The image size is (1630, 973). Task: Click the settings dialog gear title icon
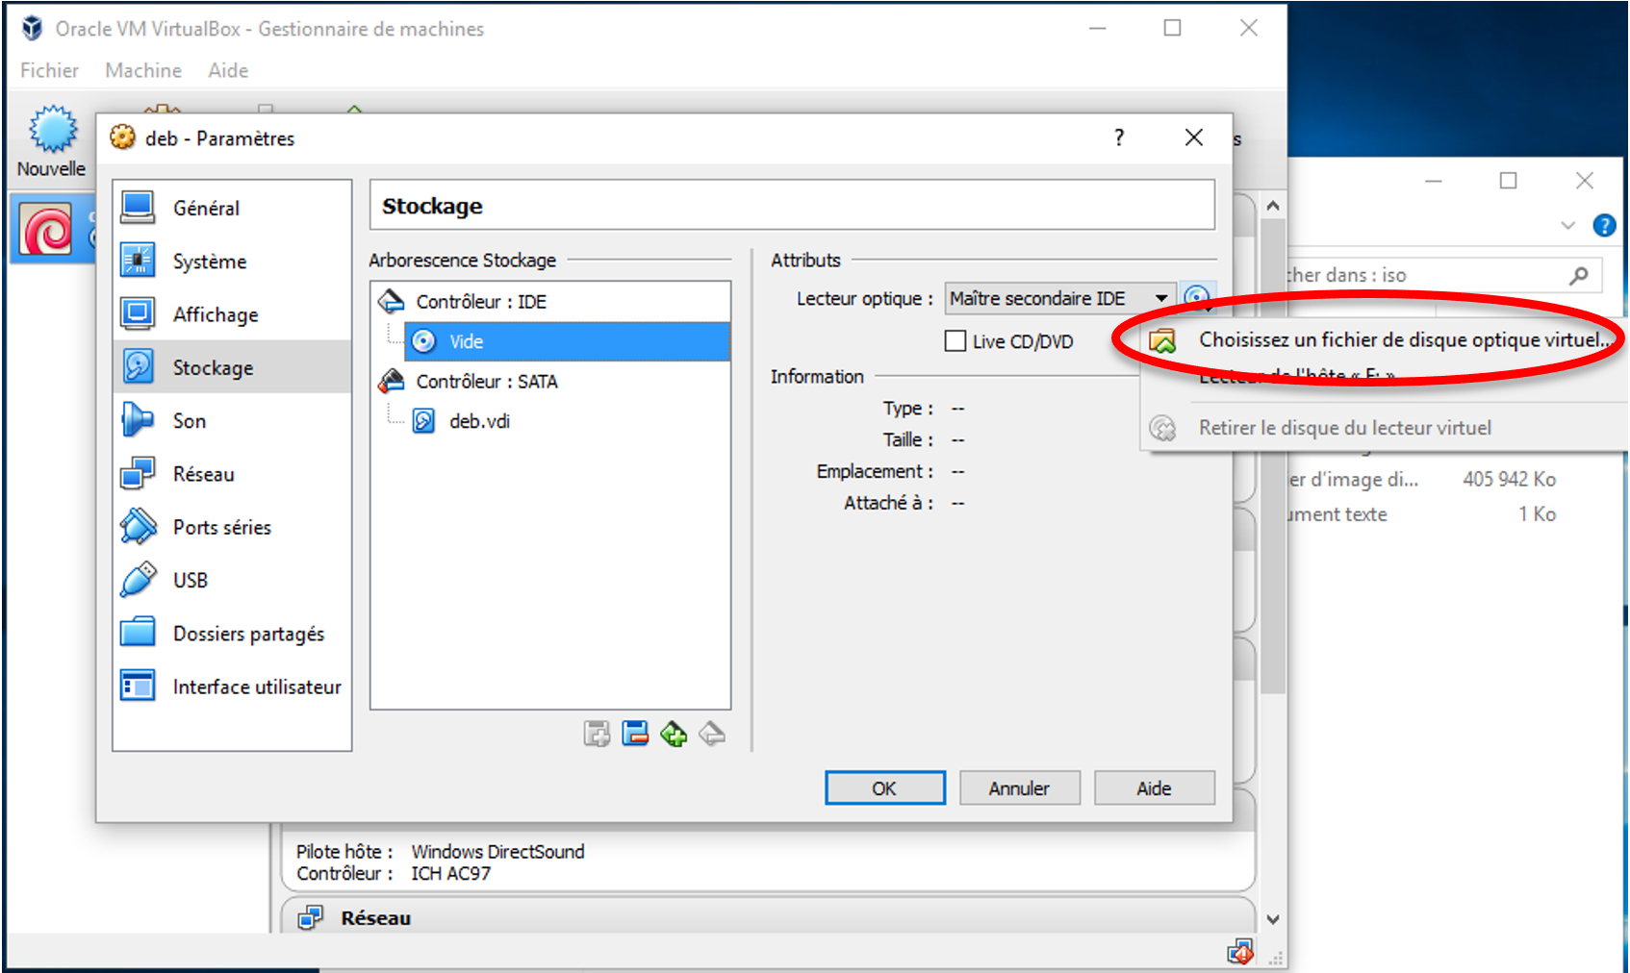[x=122, y=137]
